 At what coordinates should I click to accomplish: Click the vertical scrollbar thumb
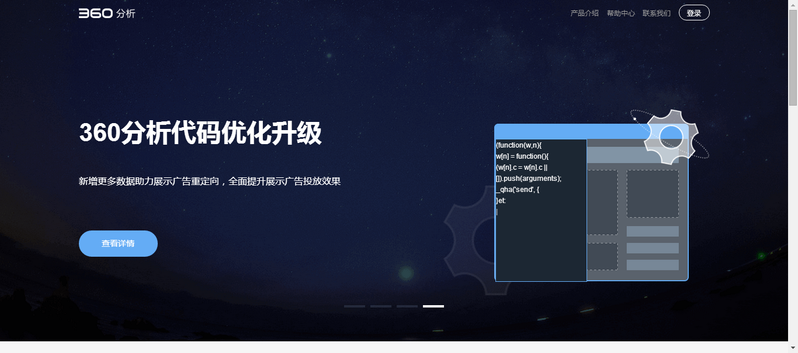[793, 57]
